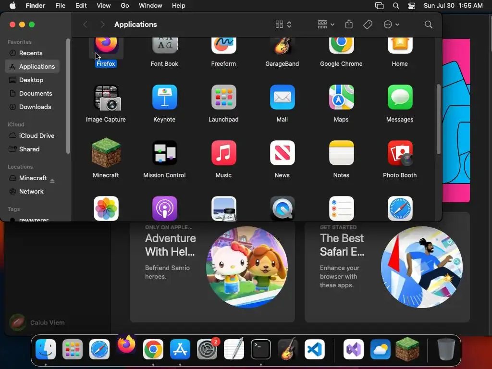Select Launchpad in the Applications folder
Image resolution: width=492 pixels, height=369 pixels.
pos(223,97)
